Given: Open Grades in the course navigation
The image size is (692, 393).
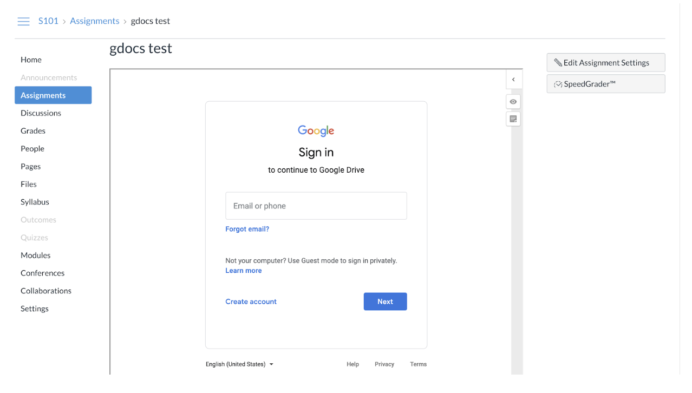Looking at the screenshot, I should (x=33, y=131).
